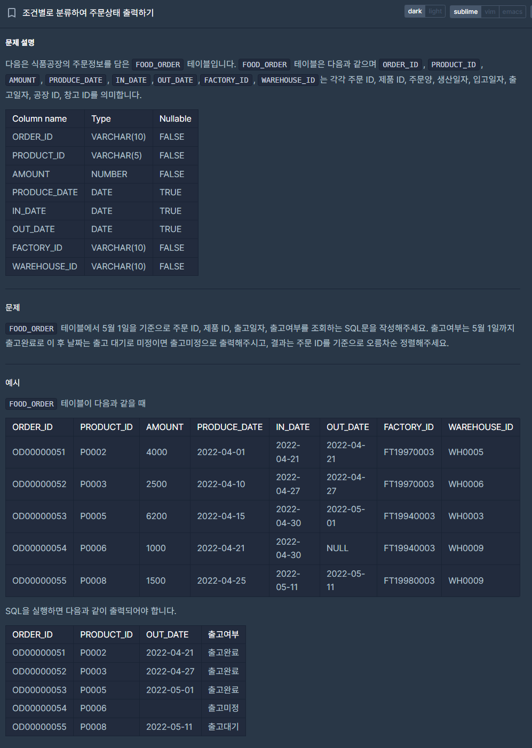The height and width of the screenshot is (748, 532).
Task: Click the PRODUCE_DATE code tag in the description
Action: (76, 80)
